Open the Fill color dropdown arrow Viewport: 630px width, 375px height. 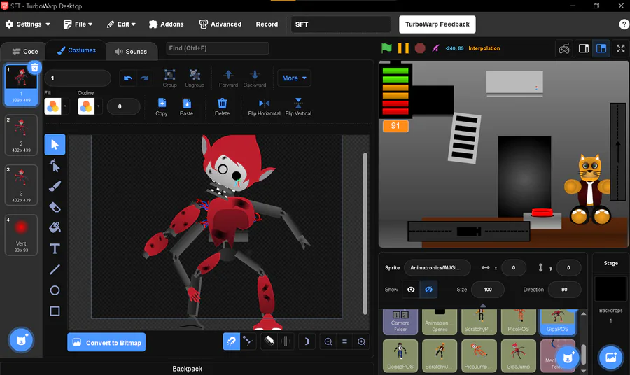coord(65,106)
